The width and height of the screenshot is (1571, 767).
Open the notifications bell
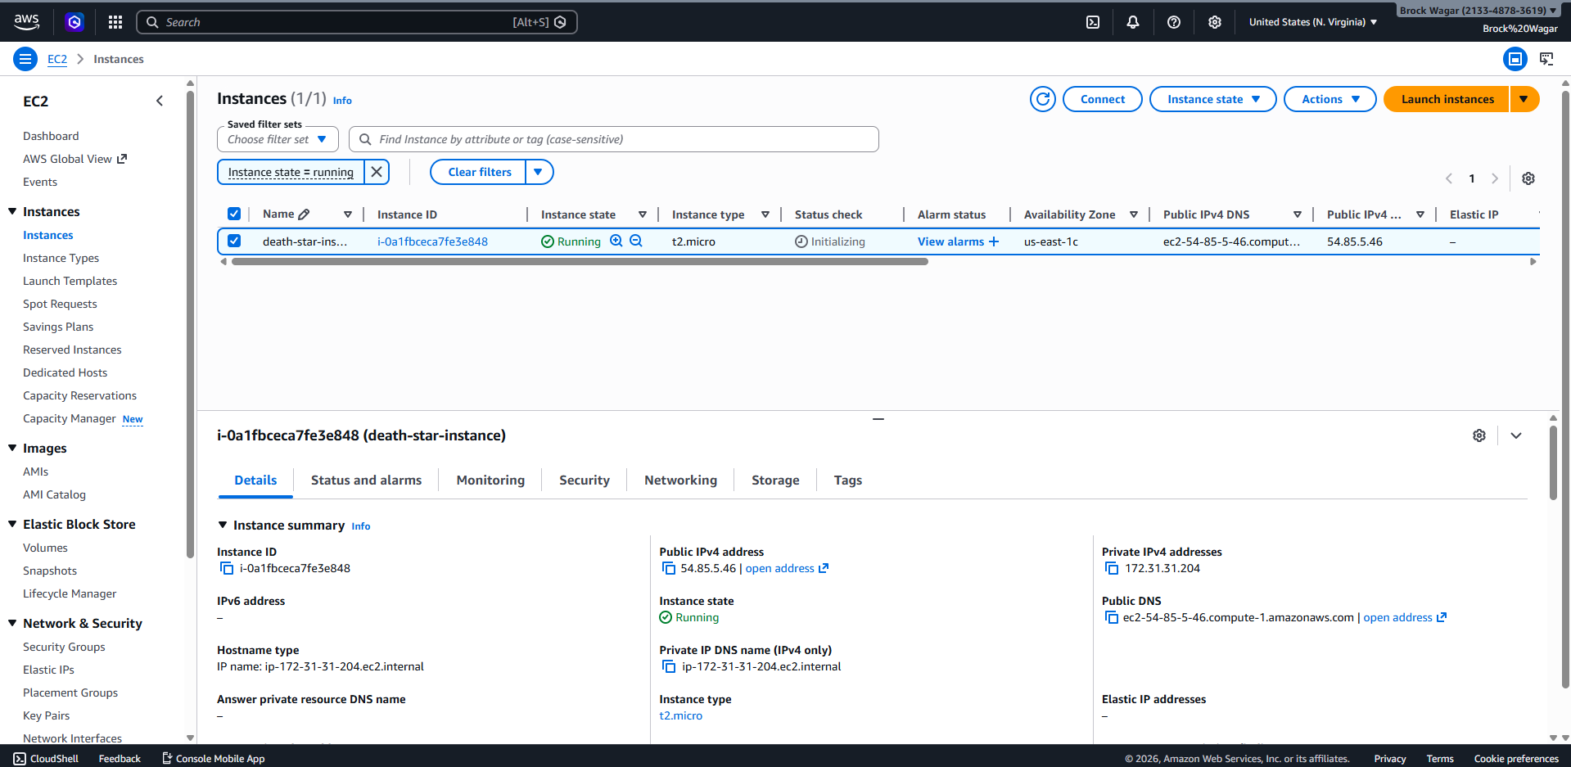1133,21
